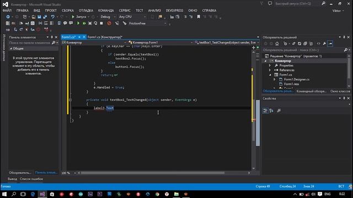Click the open file folder icon
The height and width of the screenshot is (198, 353).
point(33,16)
